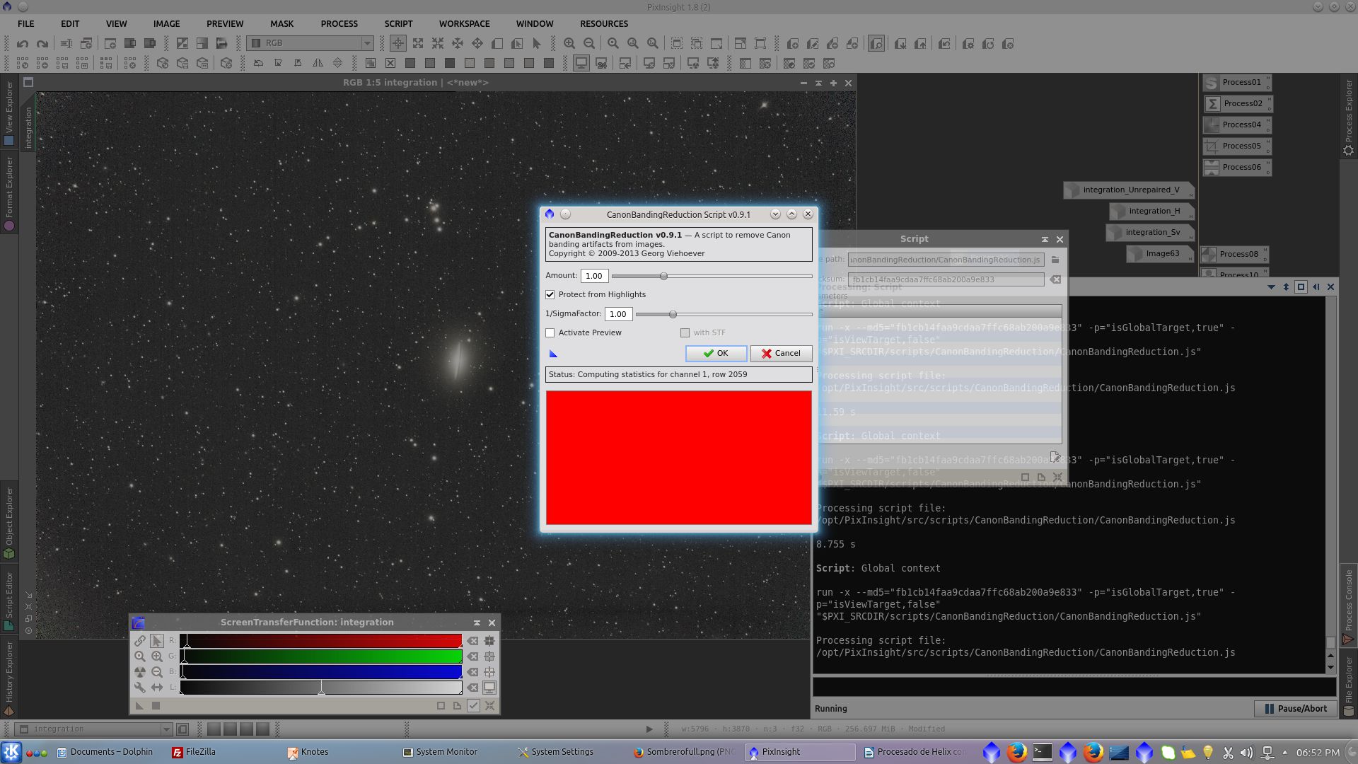Shade the CanonBandingReduction dialog with up-arrow
Screen dimensions: 1358x764
(x=791, y=214)
